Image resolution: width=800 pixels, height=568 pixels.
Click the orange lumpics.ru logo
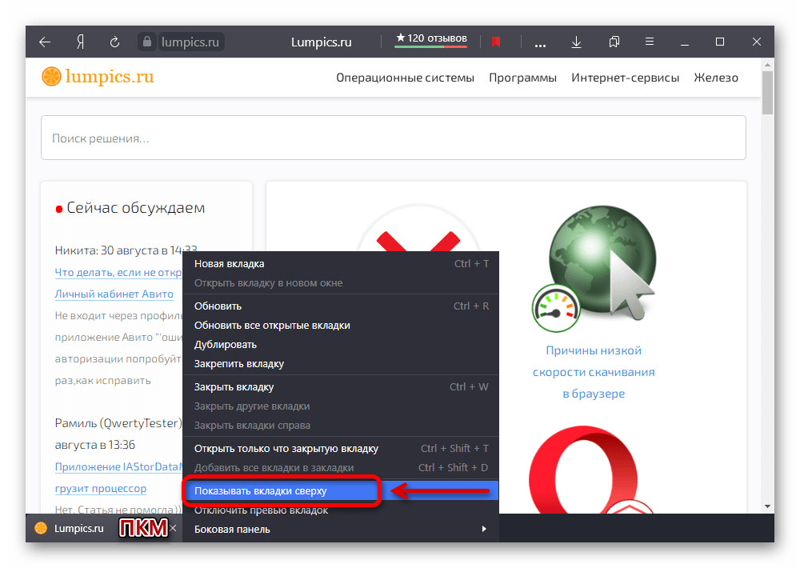click(98, 77)
